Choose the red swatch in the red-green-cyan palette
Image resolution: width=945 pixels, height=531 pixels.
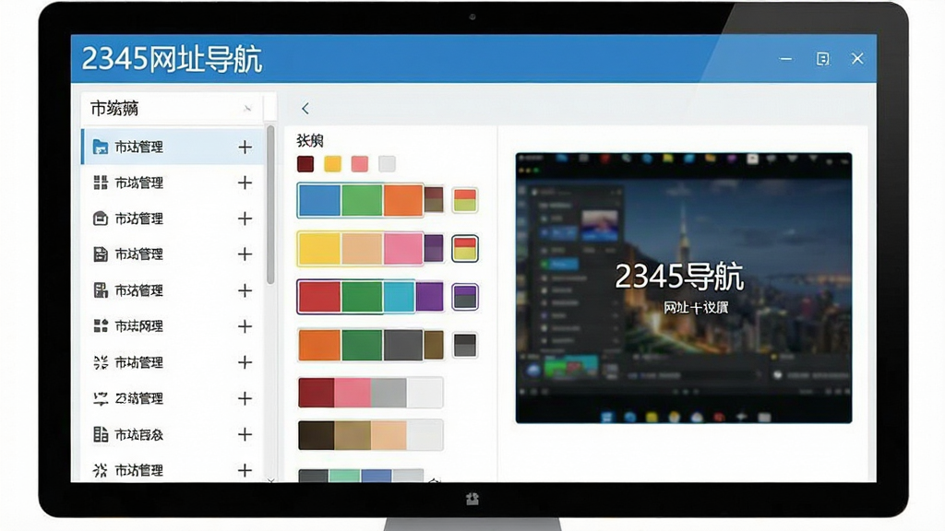(x=319, y=297)
